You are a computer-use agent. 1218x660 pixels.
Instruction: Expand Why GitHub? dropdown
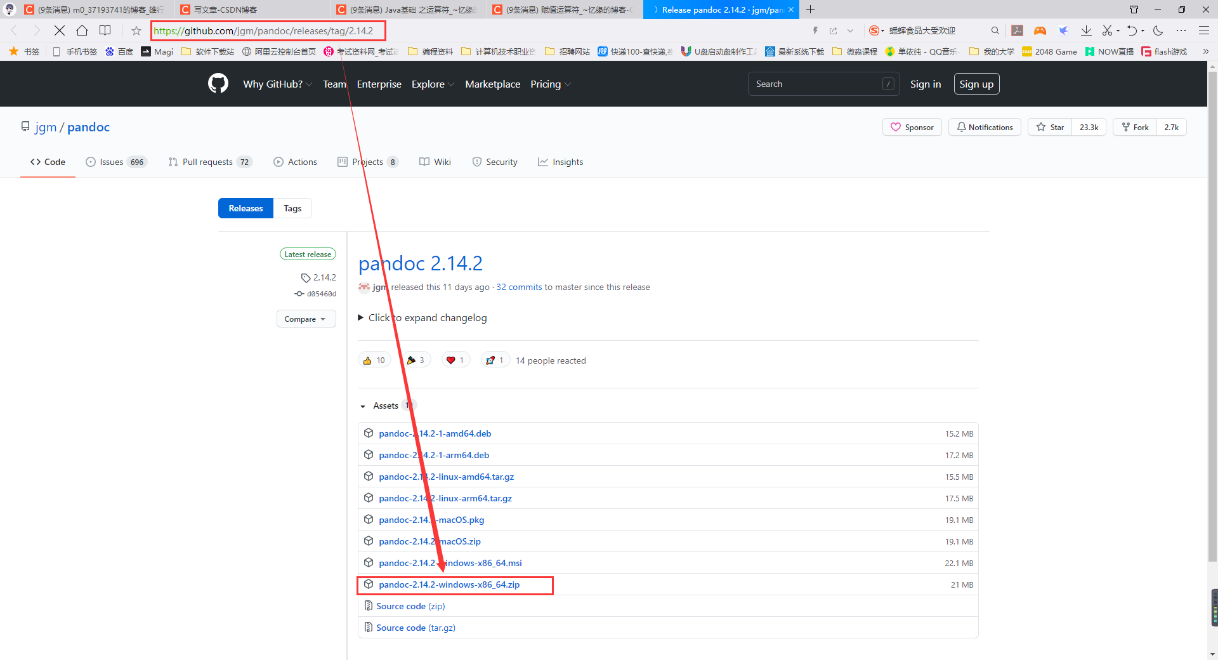pyautogui.click(x=278, y=84)
